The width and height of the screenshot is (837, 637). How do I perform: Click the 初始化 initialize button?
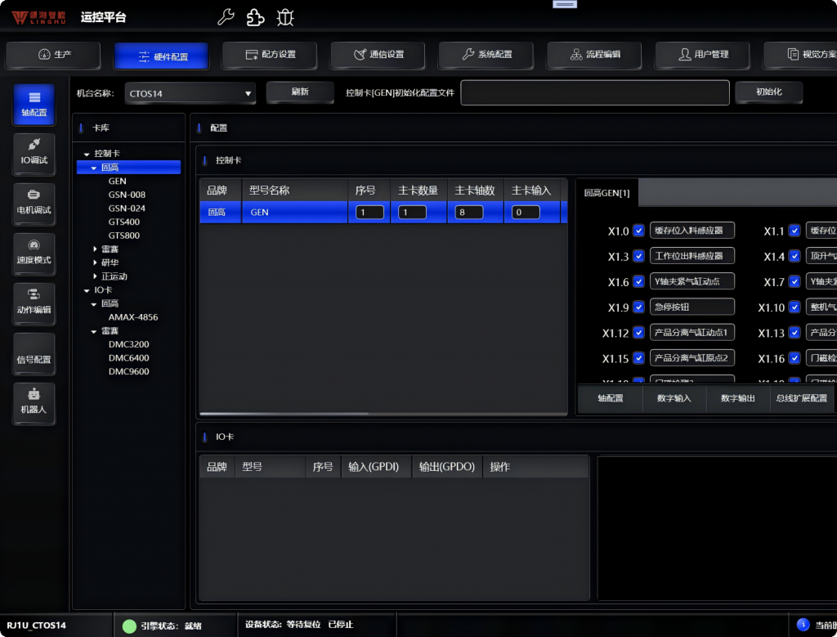(768, 92)
